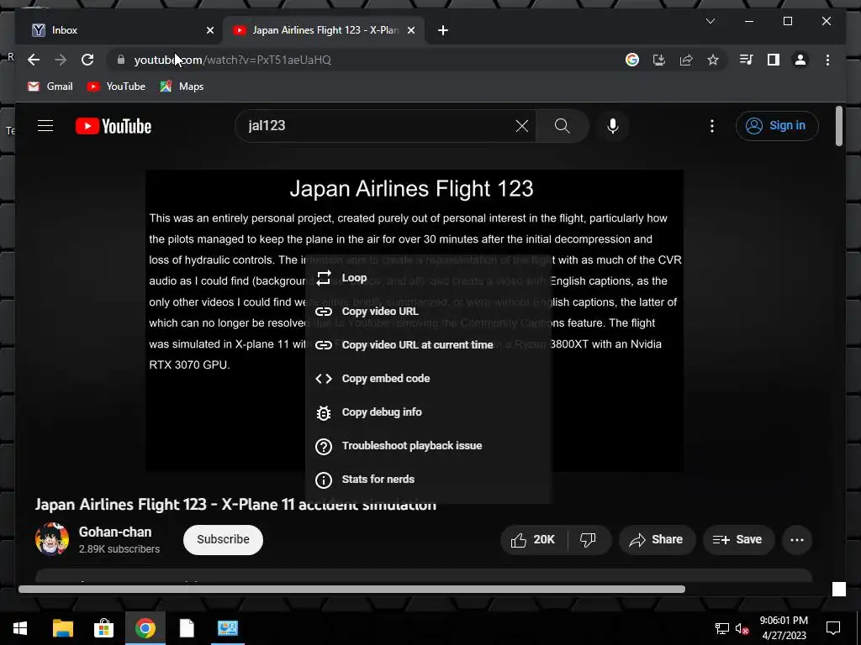Screen dimensions: 861x645
Task: View site information lock icon
Action: 121,60
